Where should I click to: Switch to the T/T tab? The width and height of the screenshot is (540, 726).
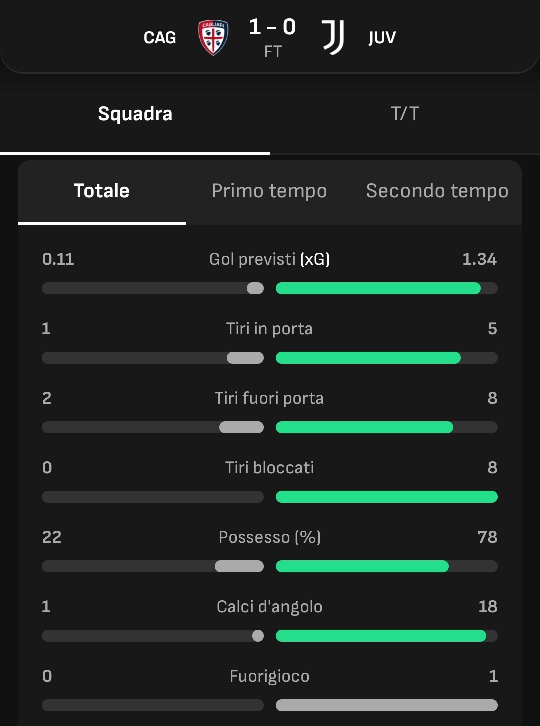405,114
